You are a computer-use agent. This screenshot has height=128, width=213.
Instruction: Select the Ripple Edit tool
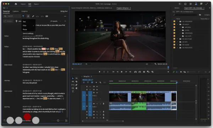click(73, 82)
